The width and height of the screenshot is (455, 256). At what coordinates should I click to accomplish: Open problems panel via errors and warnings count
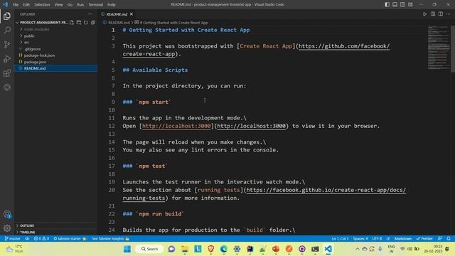coord(41,239)
